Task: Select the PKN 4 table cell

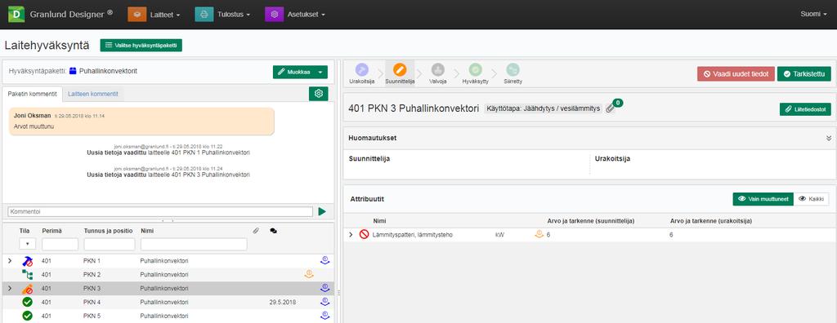Action: click(x=92, y=303)
